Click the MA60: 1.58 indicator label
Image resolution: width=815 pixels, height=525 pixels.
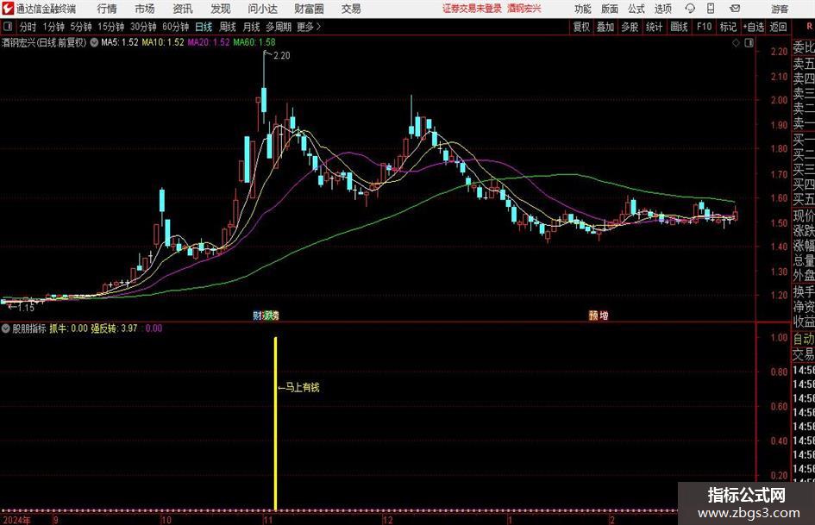tap(254, 42)
